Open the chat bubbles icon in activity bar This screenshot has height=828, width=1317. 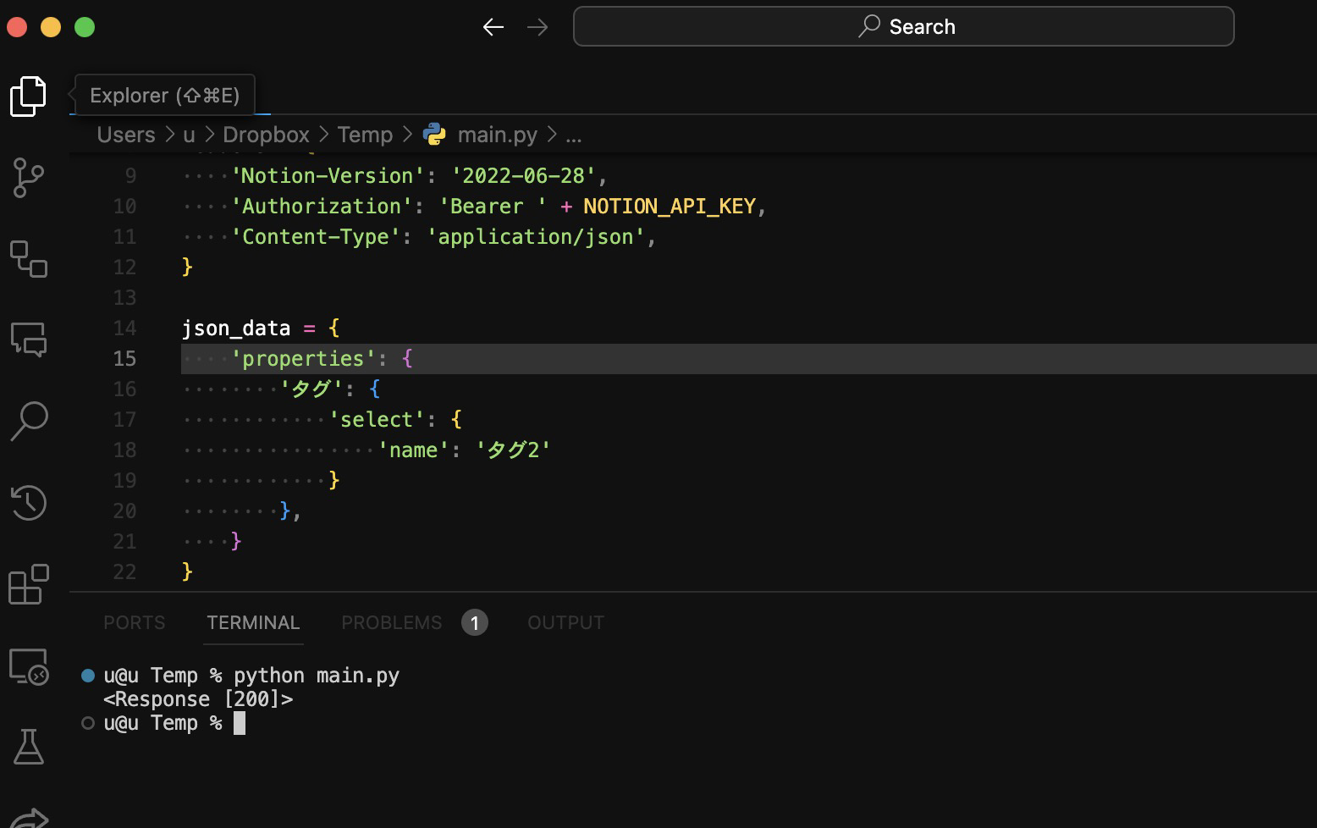(28, 340)
